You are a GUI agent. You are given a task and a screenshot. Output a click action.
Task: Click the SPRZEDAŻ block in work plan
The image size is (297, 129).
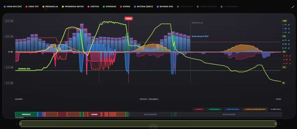click(x=26, y=115)
